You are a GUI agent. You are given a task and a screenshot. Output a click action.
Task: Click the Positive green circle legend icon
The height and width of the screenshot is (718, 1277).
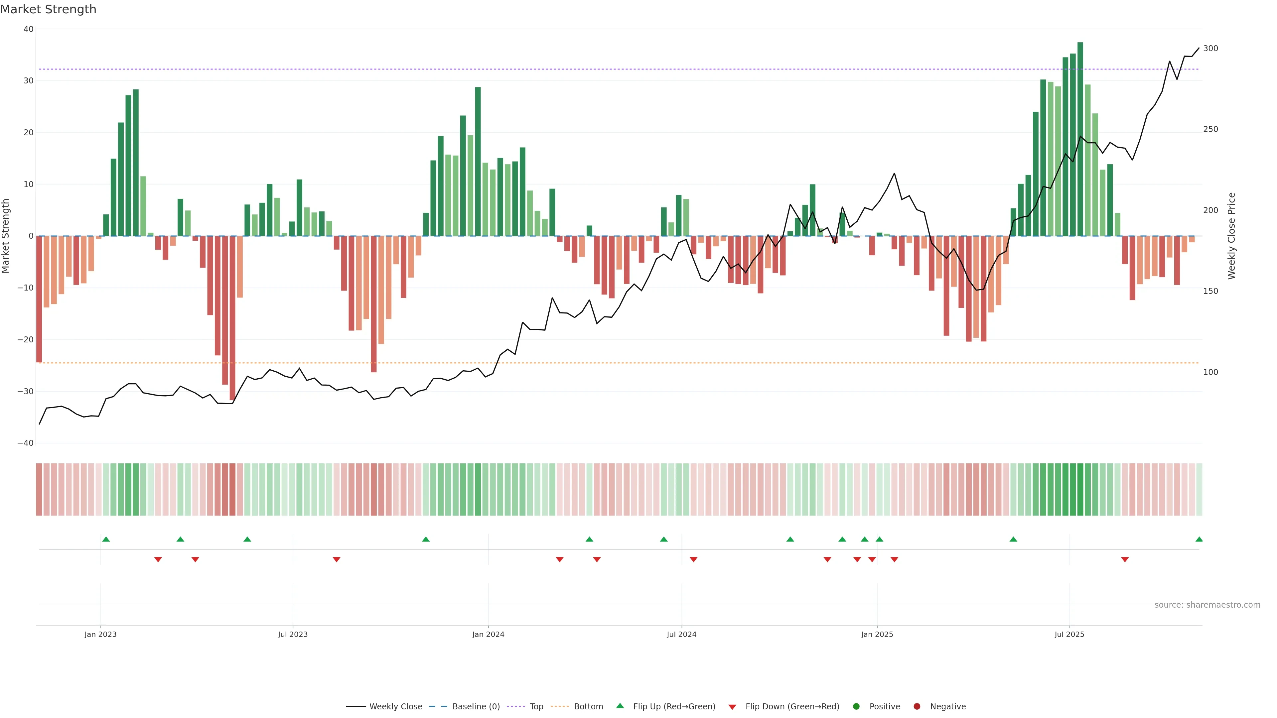856,707
